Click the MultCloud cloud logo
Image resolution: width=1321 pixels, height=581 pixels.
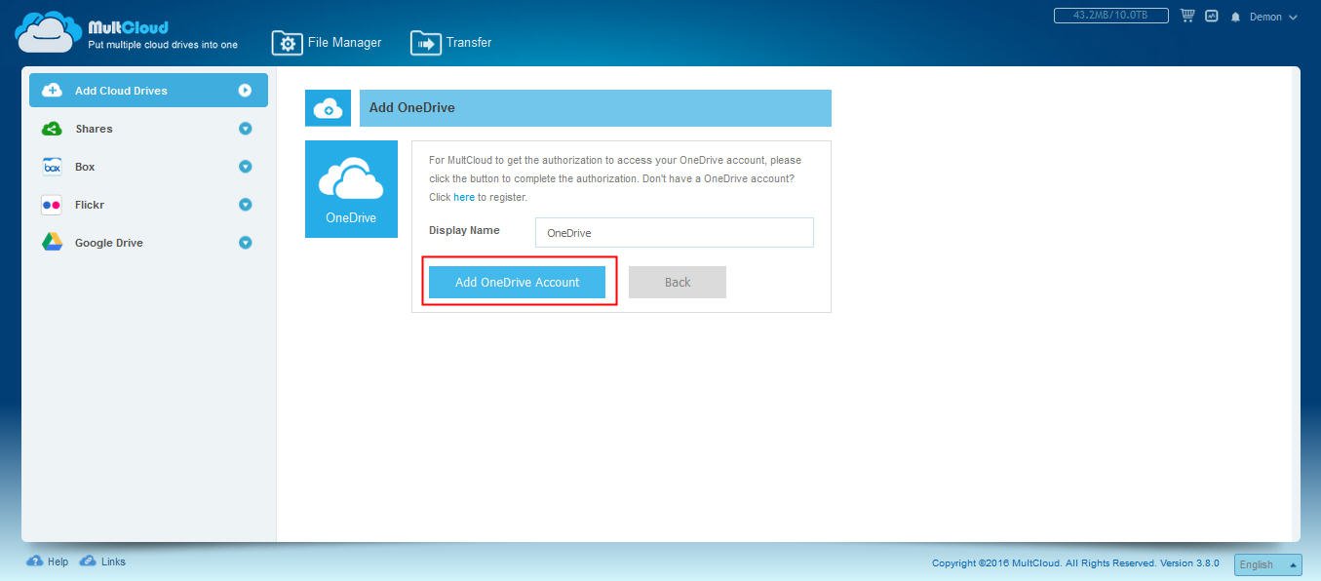(x=48, y=31)
